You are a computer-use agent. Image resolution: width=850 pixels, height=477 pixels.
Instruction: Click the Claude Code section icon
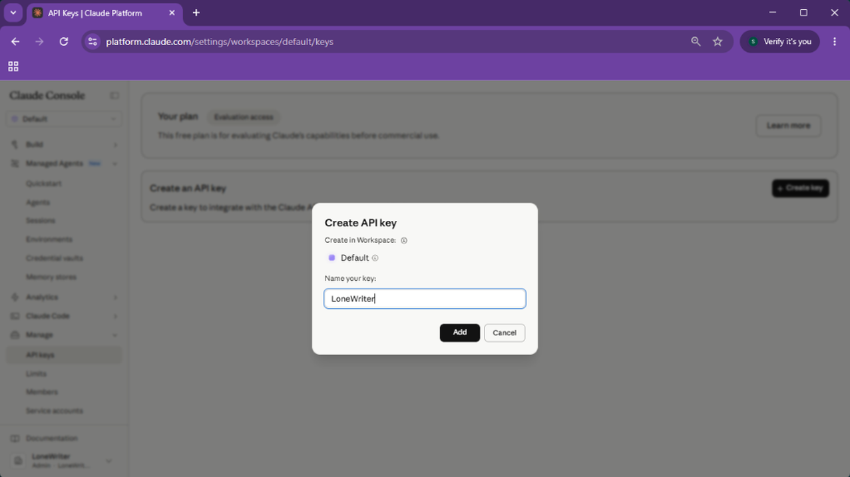[x=15, y=316]
